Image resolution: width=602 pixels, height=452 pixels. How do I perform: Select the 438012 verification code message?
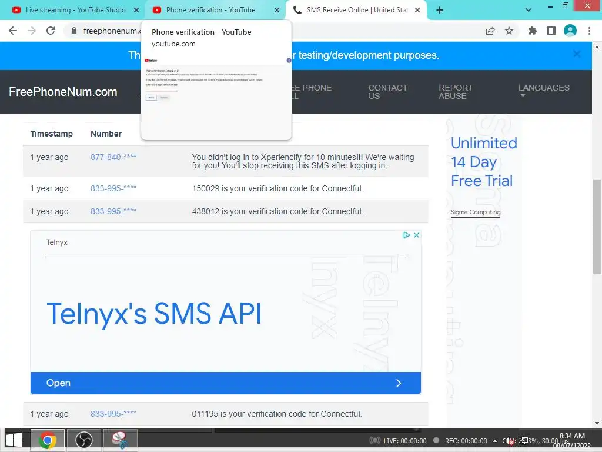point(277,211)
